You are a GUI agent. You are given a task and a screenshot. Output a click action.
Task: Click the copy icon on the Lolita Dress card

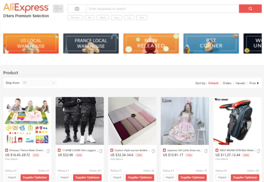coord(205,151)
